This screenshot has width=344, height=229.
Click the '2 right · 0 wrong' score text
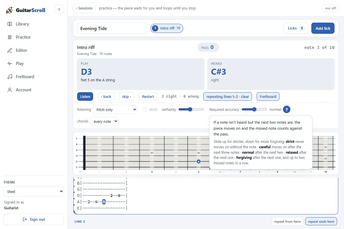coord(180,96)
